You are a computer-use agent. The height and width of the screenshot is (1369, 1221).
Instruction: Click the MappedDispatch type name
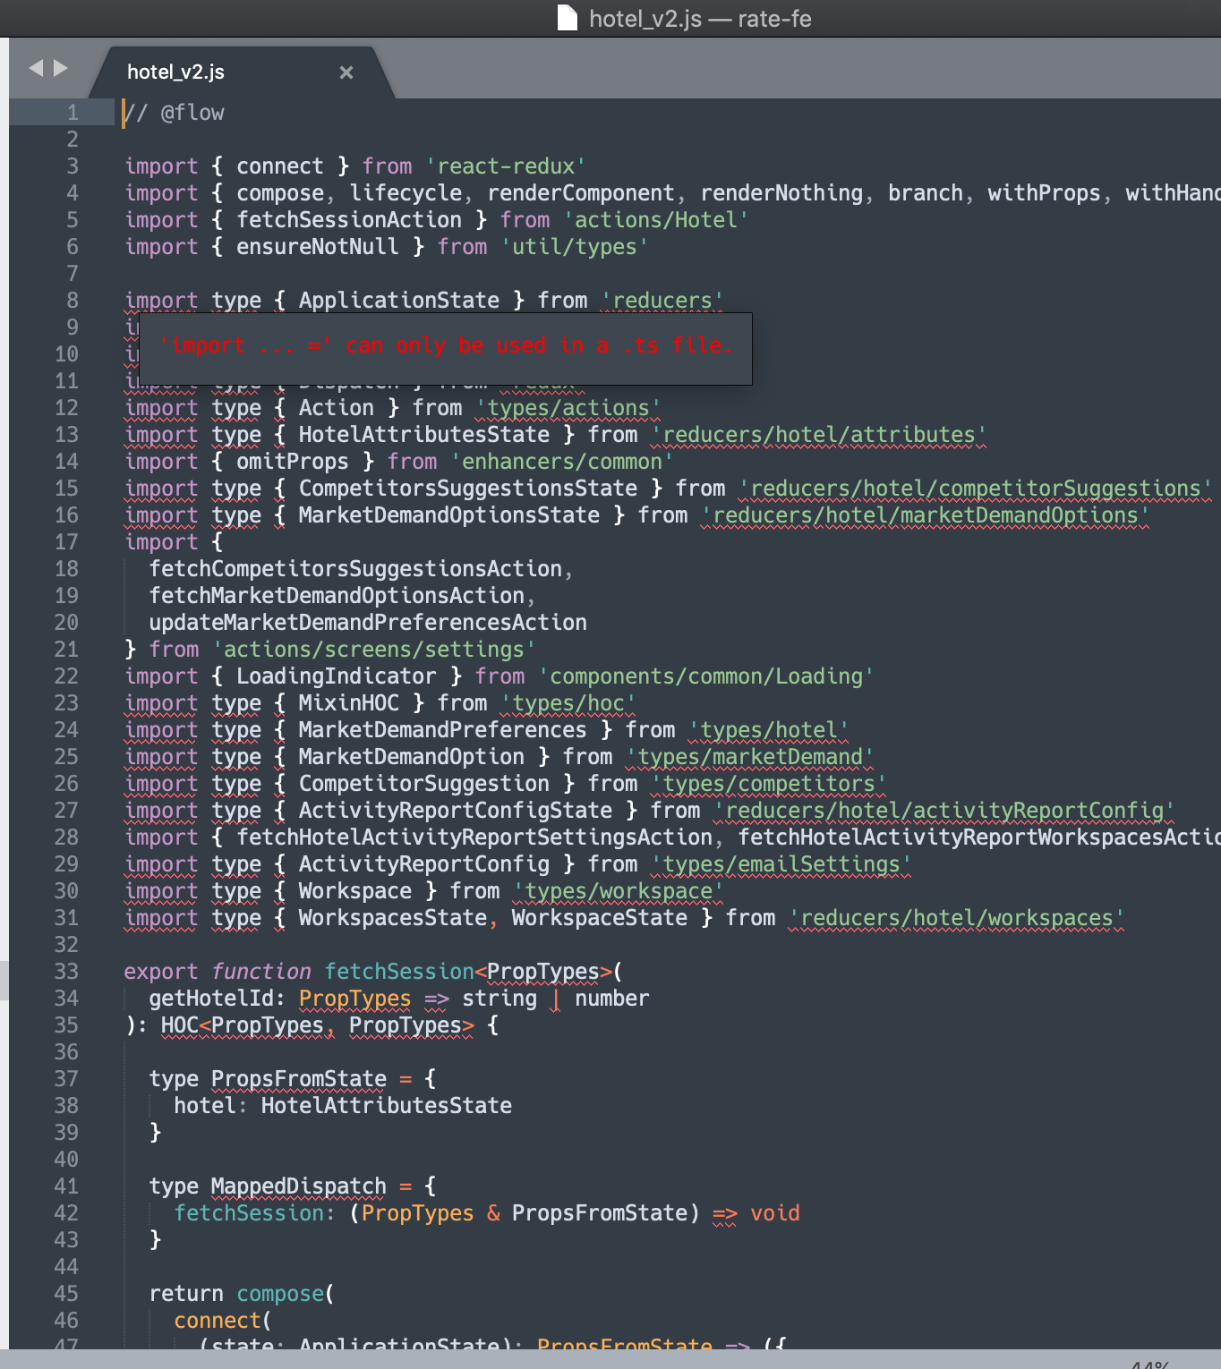[298, 1186]
